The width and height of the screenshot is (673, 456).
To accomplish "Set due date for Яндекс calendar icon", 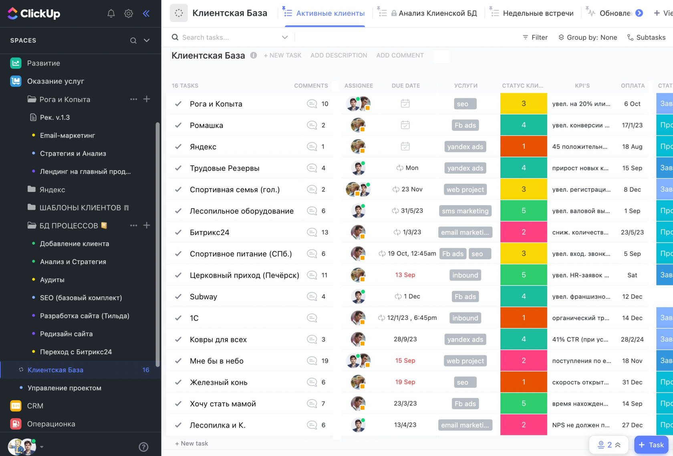I will [x=405, y=147].
